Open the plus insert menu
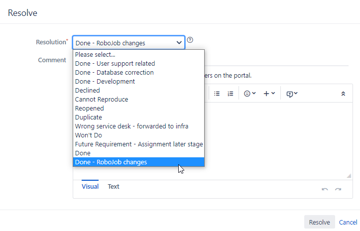360x231 pixels. click(269, 94)
